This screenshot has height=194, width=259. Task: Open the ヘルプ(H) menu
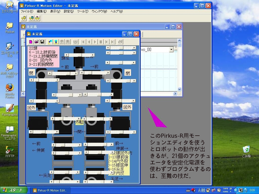click(117, 11)
